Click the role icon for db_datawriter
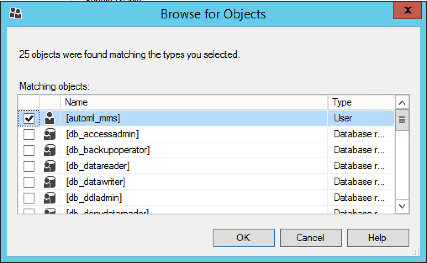 tap(50, 182)
